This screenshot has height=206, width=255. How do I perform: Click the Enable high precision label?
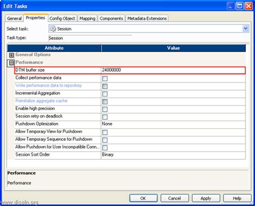[35, 108]
